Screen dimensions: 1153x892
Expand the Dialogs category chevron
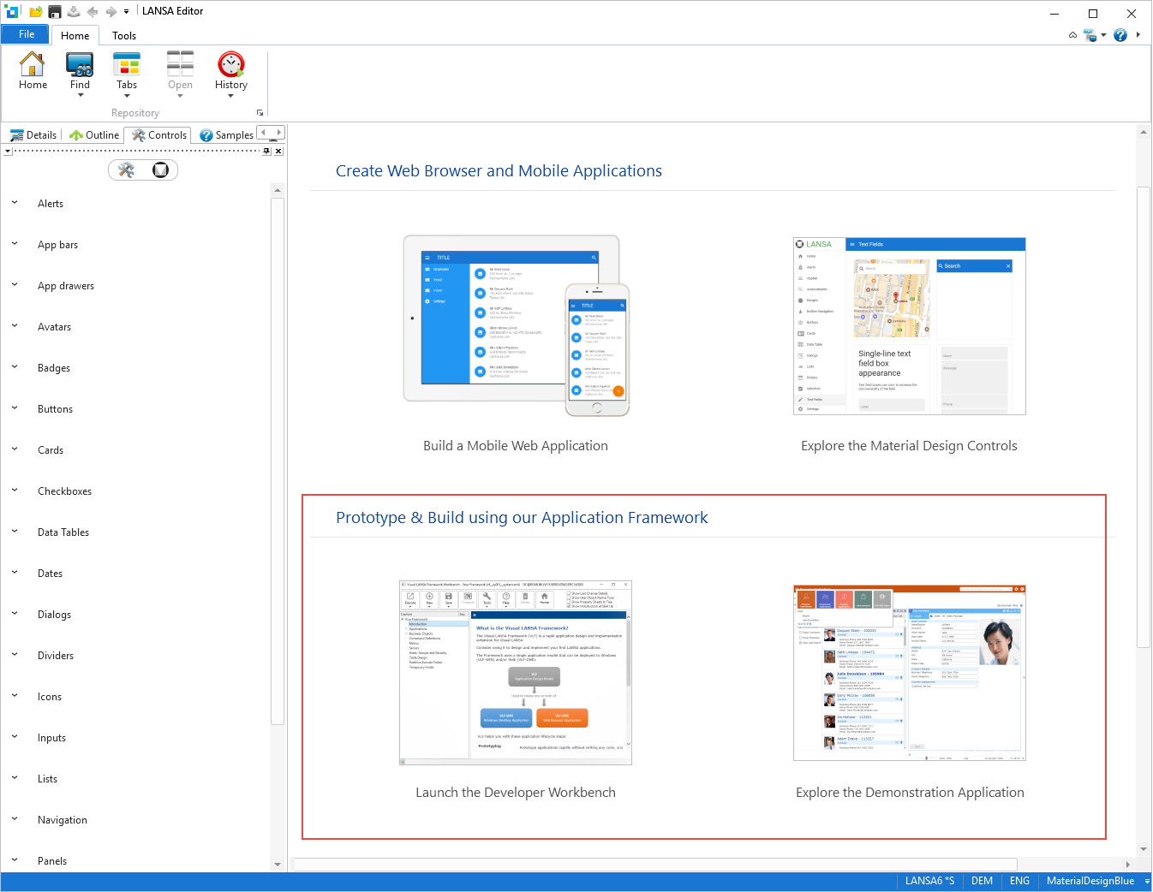(x=15, y=614)
